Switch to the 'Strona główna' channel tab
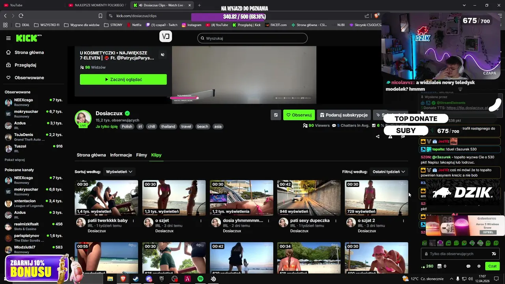This screenshot has height=284, width=505. tap(91, 155)
